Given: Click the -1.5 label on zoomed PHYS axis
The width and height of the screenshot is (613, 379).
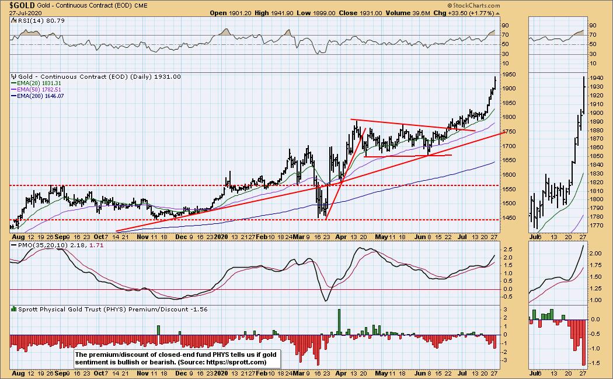Looking at the screenshot, I should (x=595, y=363).
